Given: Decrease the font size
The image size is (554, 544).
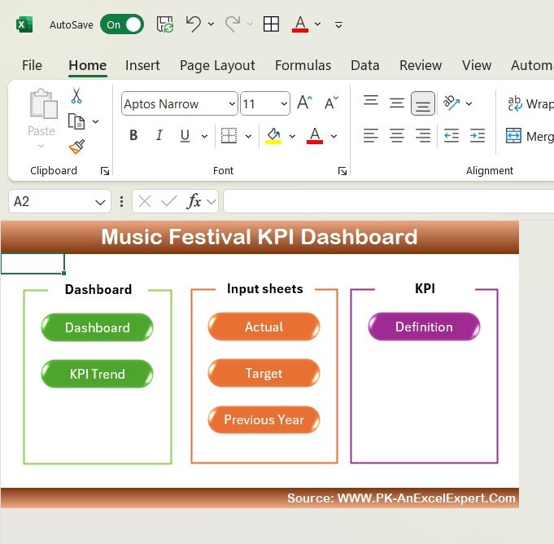Looking at the screenshot, I should 331,103.
